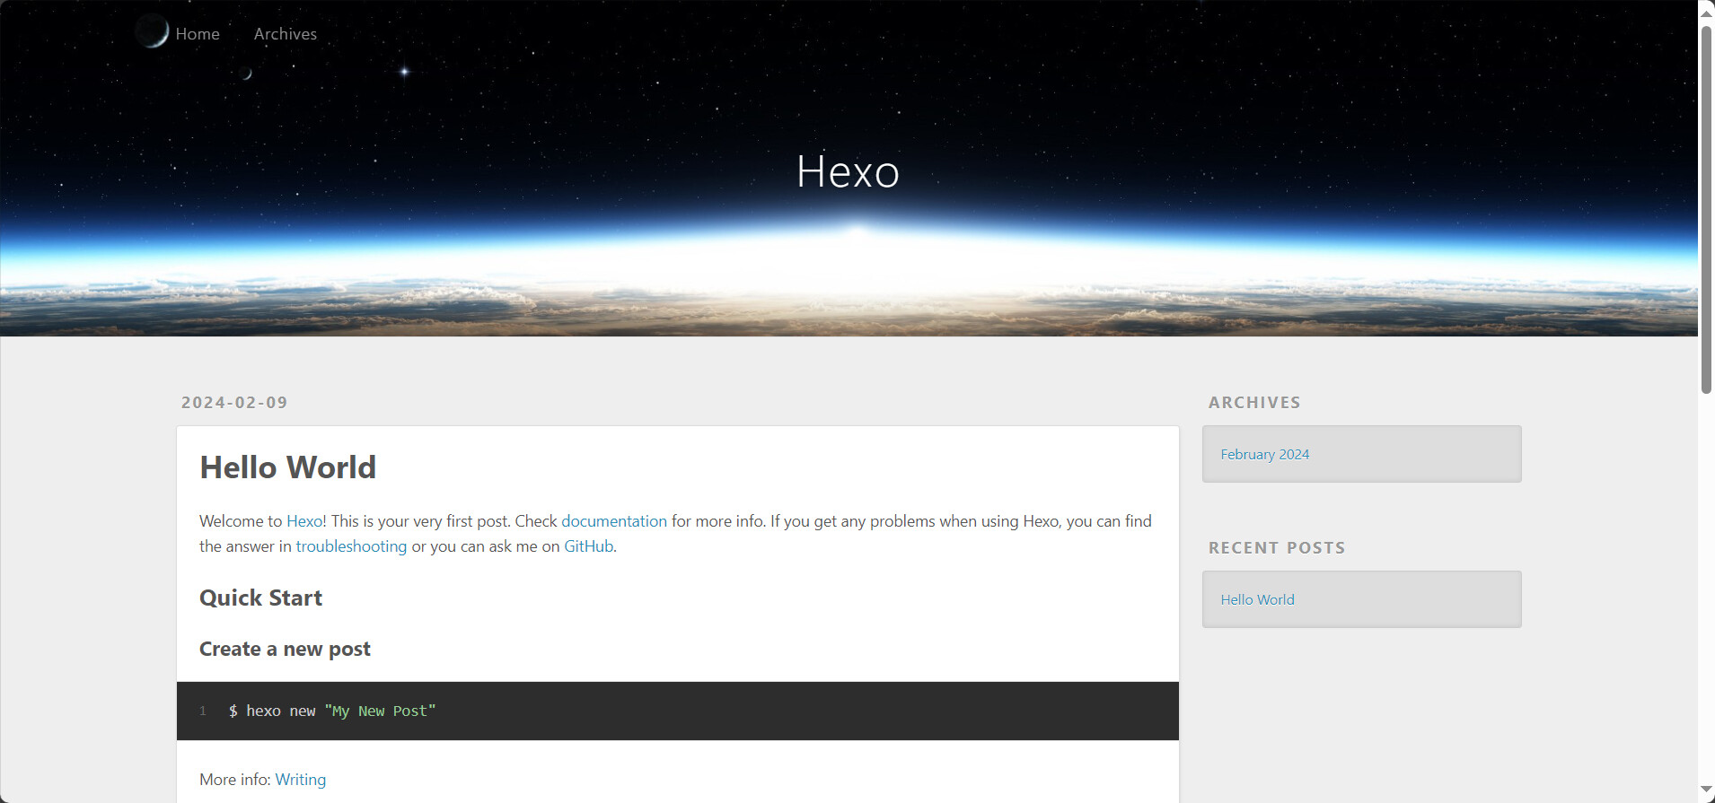
Task: Open the GitHub link in the post
Action: tap(588, 546)
